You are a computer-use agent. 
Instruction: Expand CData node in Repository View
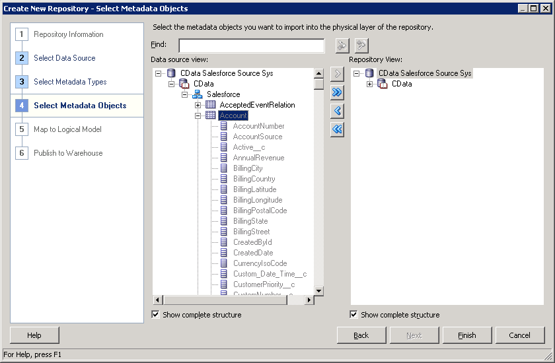click(x=370, y=84)
